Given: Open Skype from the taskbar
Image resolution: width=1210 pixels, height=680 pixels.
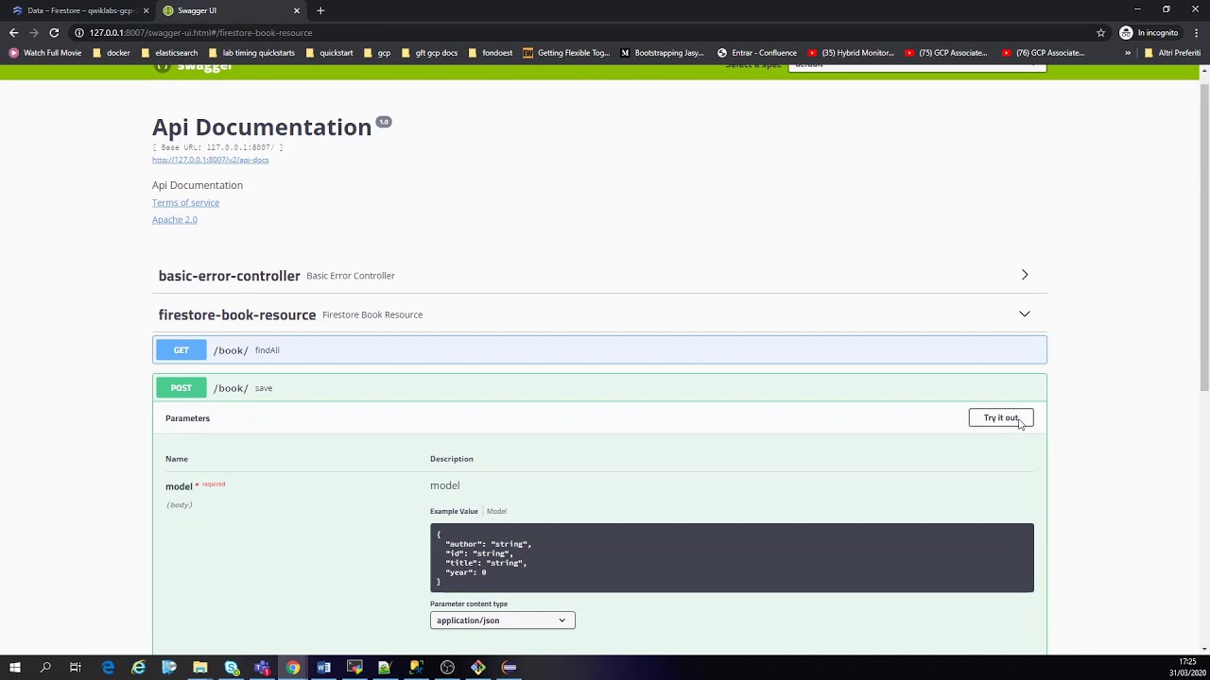Looking at the screenshot, I should click(232, 668).
